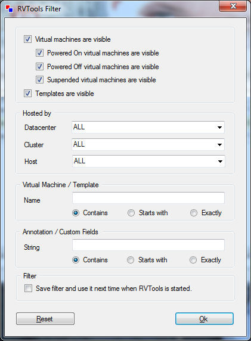The height and width of the screenshot is (341, 251).
Task: Click the 'Annotation / Custom Fields' group label
Action: [x=60, y=232]
